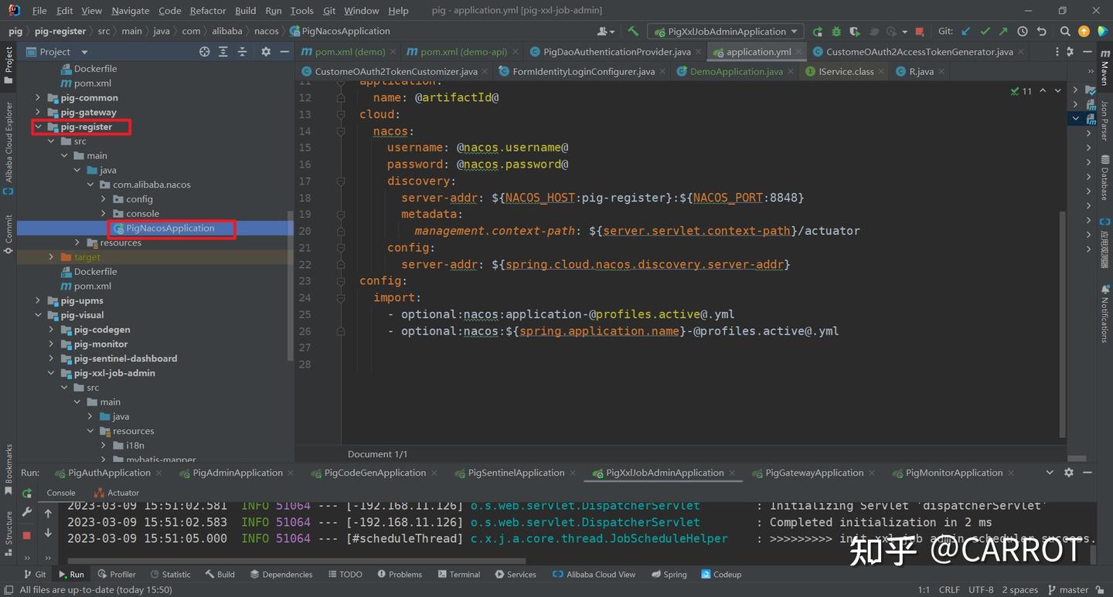Click the editor vertical scrollbar
Viewport: 1113px width, 597px height.
click(1064, 324)
